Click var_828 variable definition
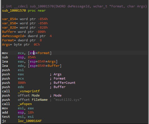 [x=25, y=27]
